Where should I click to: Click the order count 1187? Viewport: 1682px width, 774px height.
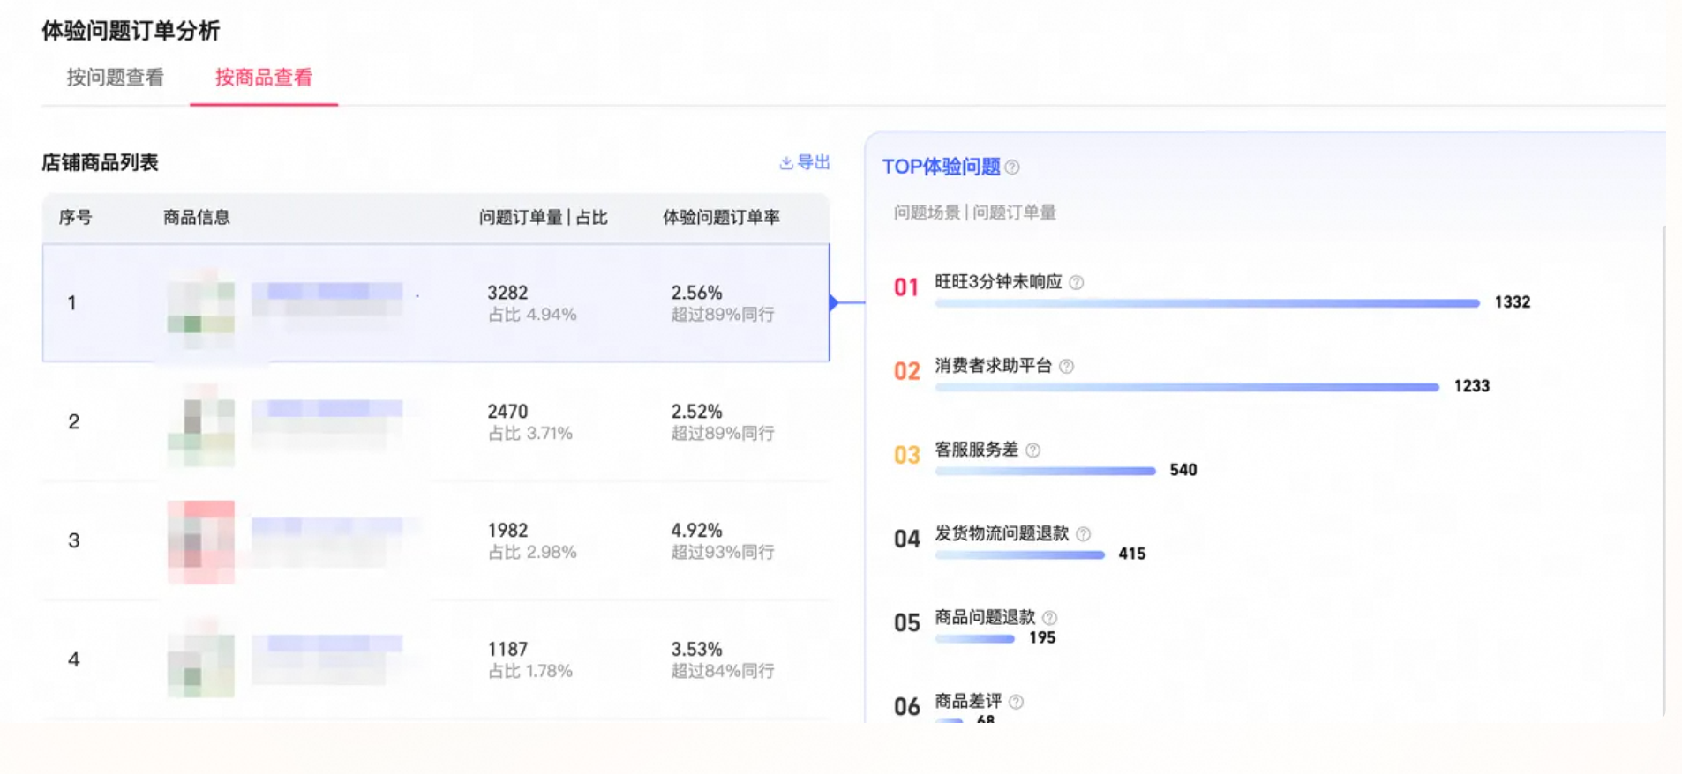(x=507, y=650)
